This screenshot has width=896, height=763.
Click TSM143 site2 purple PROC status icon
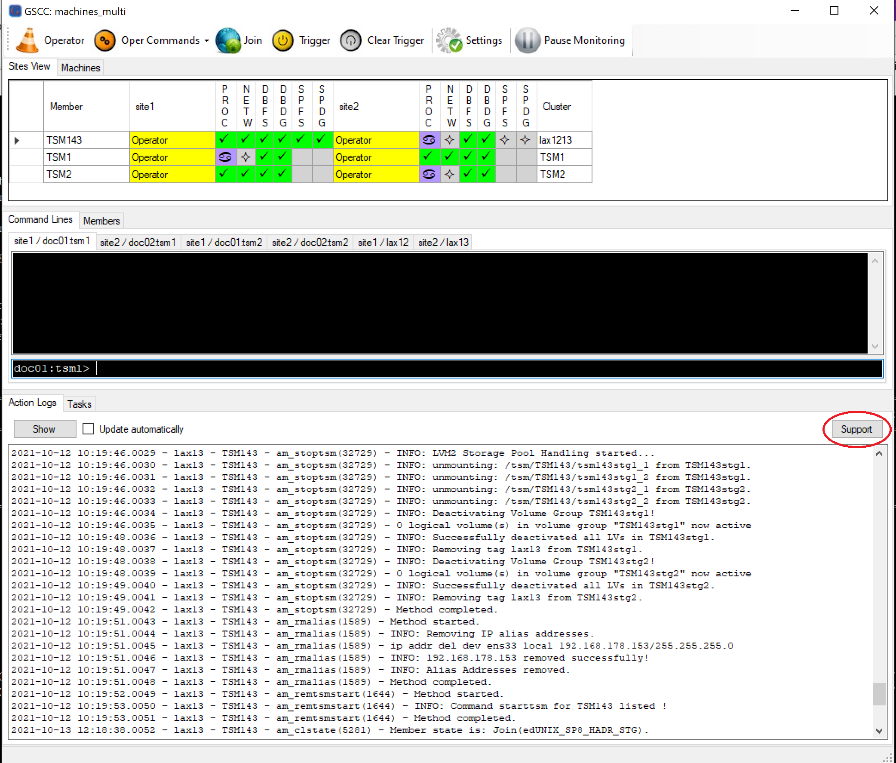(x=430, y=140)
